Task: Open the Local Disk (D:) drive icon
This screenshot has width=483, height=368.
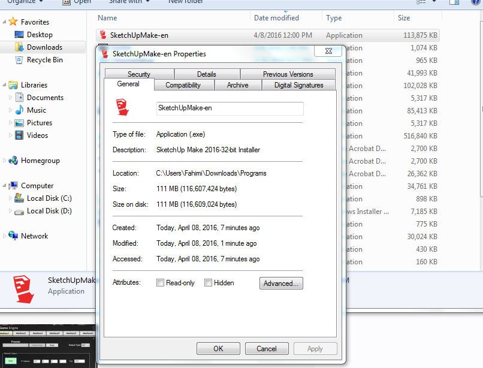Action: click(19, 212)
